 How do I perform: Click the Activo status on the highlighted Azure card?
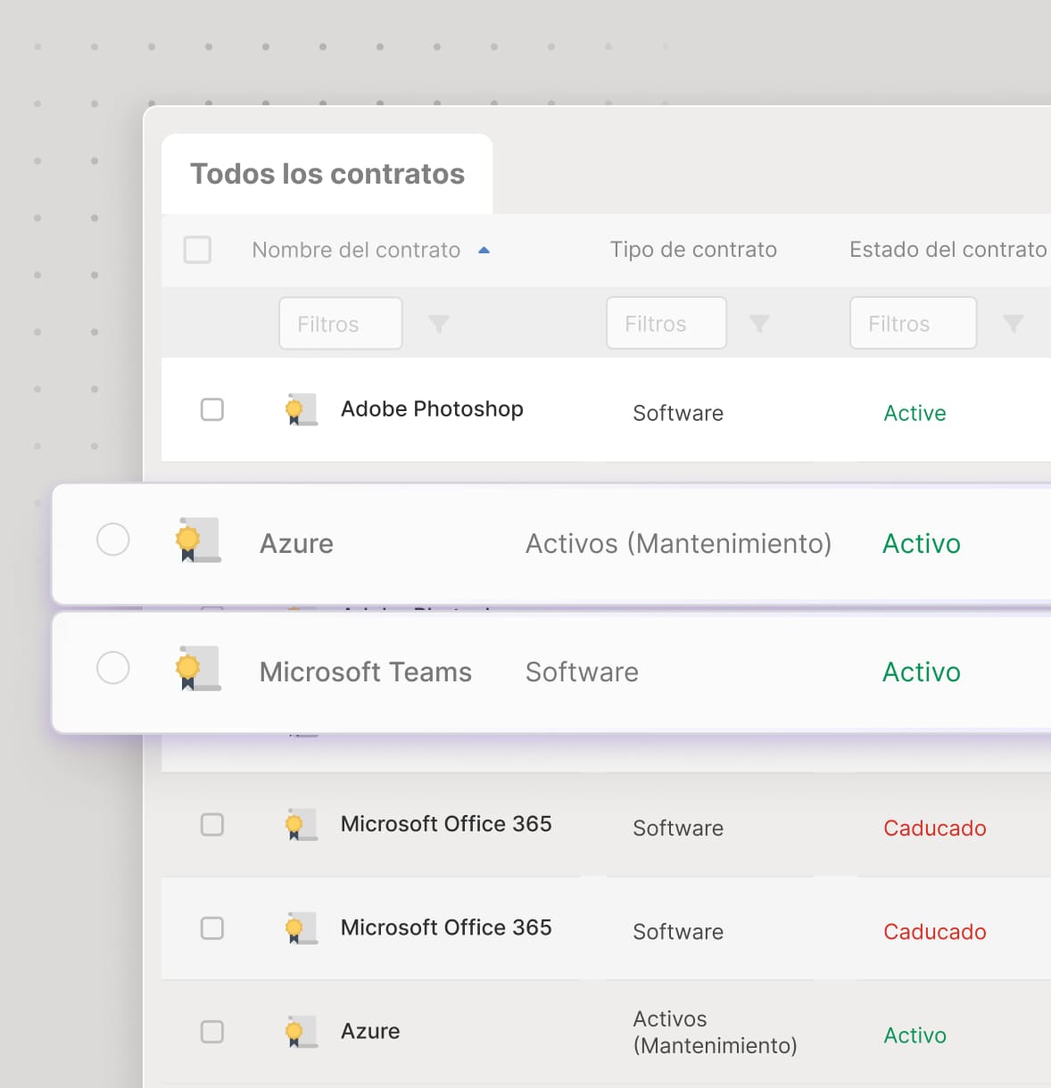(x=922, y=543)
